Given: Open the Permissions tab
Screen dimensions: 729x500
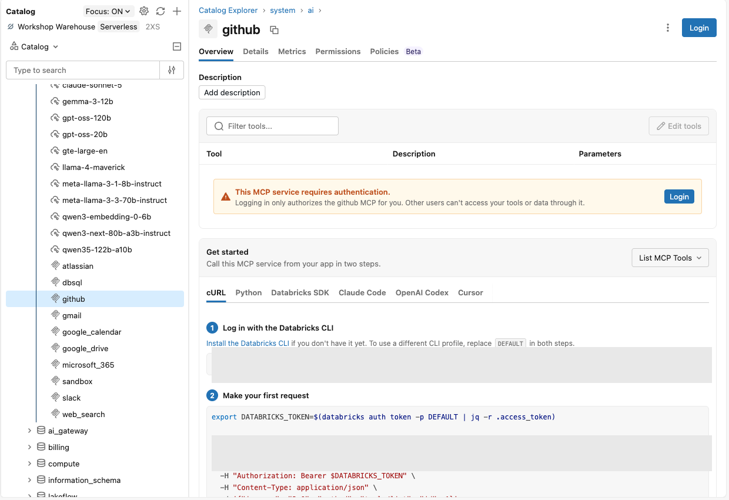Looking at the screenshot, I should point(338,52).
